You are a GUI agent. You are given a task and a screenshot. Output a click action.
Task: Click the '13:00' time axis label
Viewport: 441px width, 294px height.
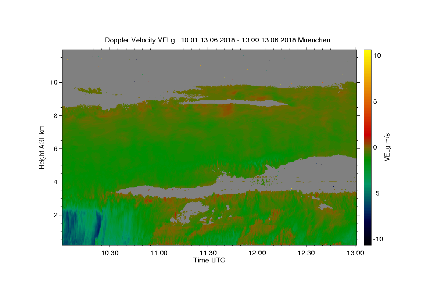(356, 253)
